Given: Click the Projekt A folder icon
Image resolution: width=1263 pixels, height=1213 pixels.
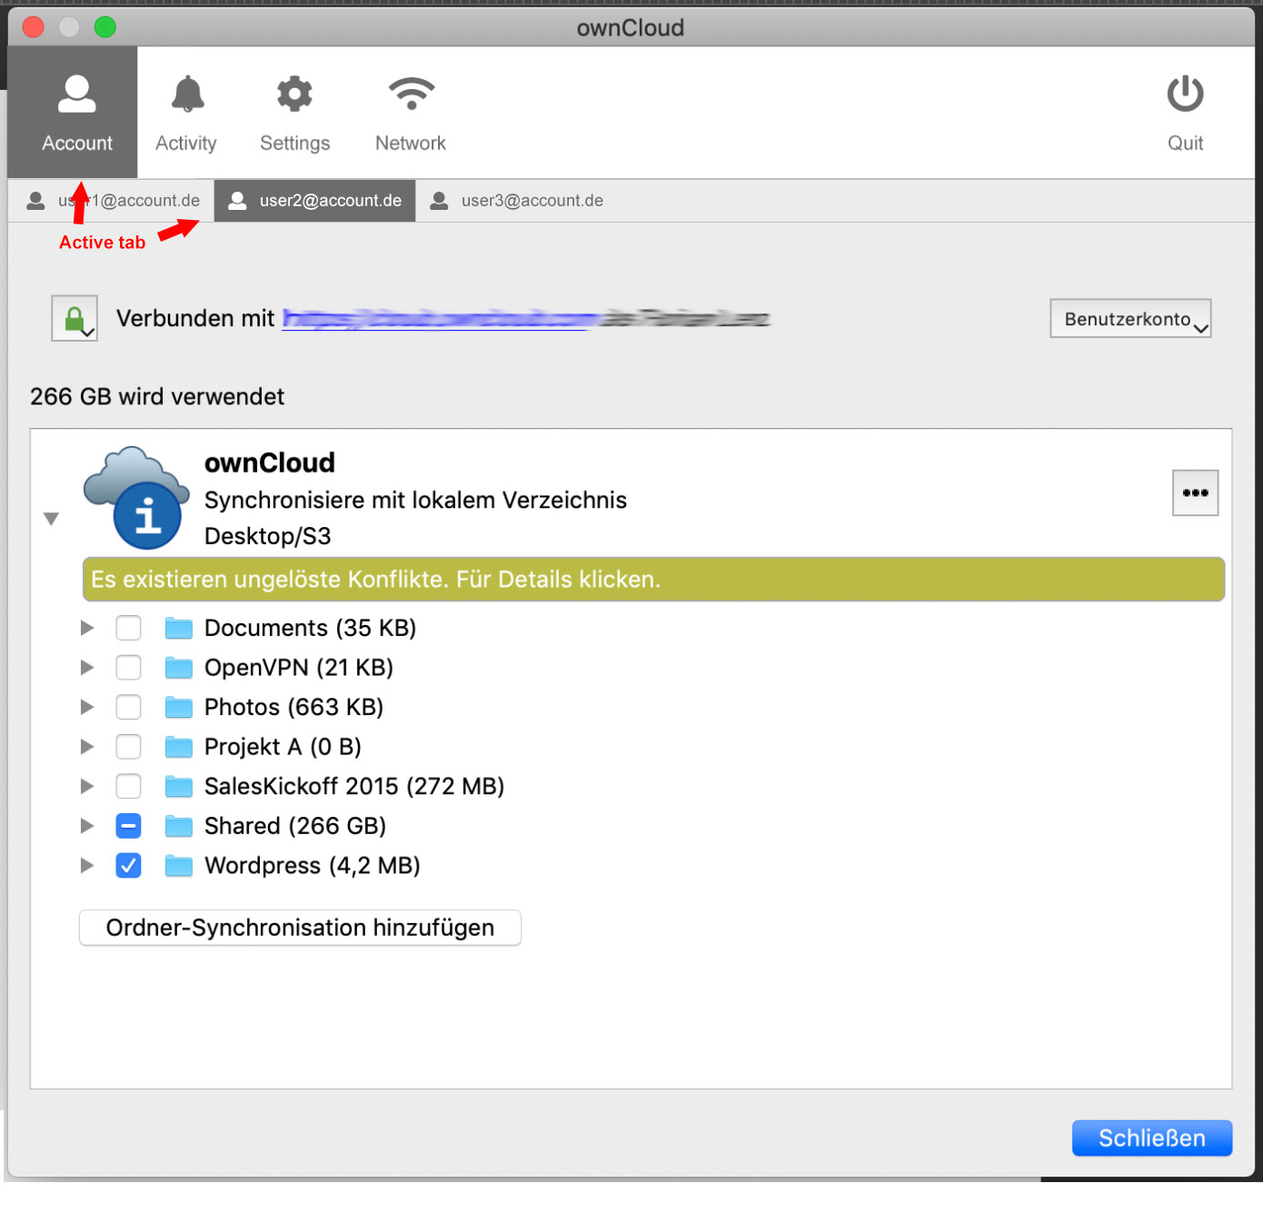Looking at the screenshot, I should [179, 747].
